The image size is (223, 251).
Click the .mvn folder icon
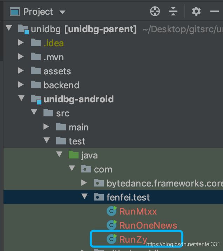tap(35, 57)
